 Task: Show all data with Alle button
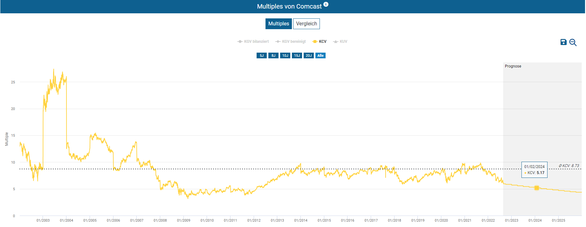[x=321, y=55]
